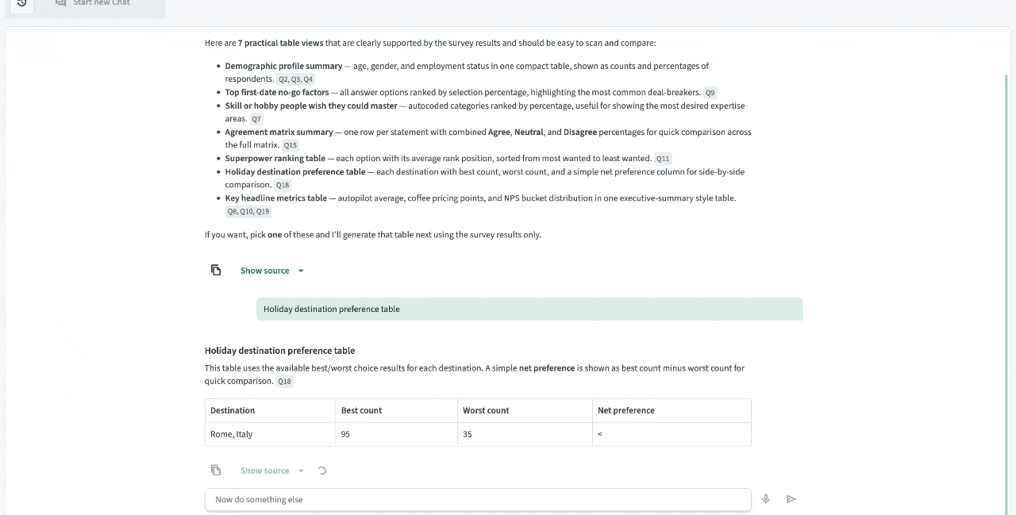Click the Start new Chat speech-bubble icon
Screen dimensions: 1016x515
pyautogui.click(x=60, y=3)
